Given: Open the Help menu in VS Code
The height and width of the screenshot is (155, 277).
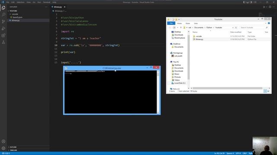Looking at the screenshot, I should 54,2.
